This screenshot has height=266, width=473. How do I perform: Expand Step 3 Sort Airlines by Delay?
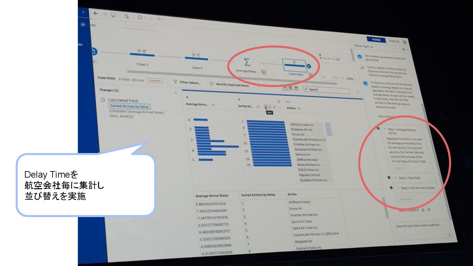pos(398,188)
